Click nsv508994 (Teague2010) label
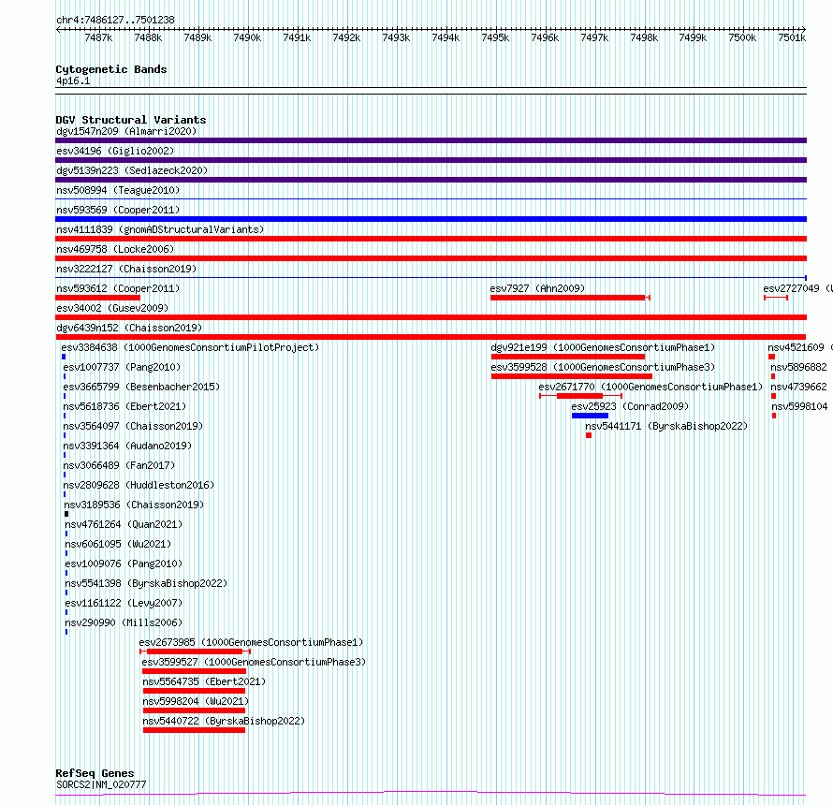833x805 pixels. click(118, 190)
